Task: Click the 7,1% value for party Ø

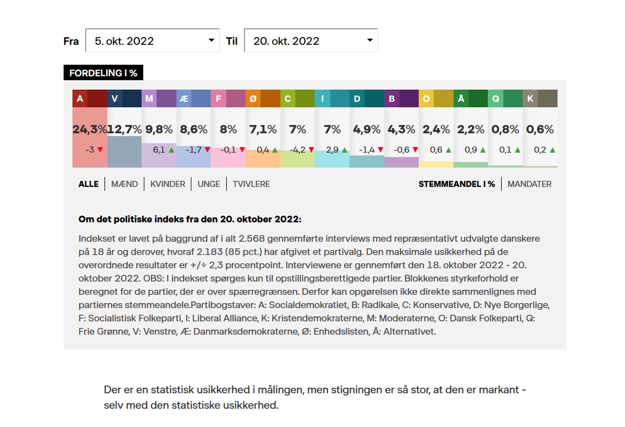Action: (263, 129)
